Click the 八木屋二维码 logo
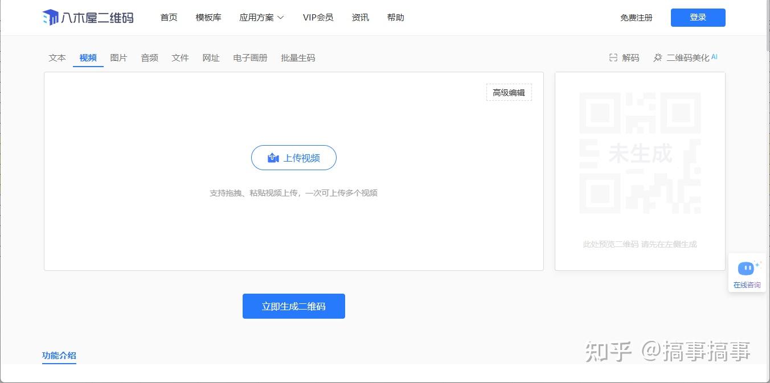 88,18
